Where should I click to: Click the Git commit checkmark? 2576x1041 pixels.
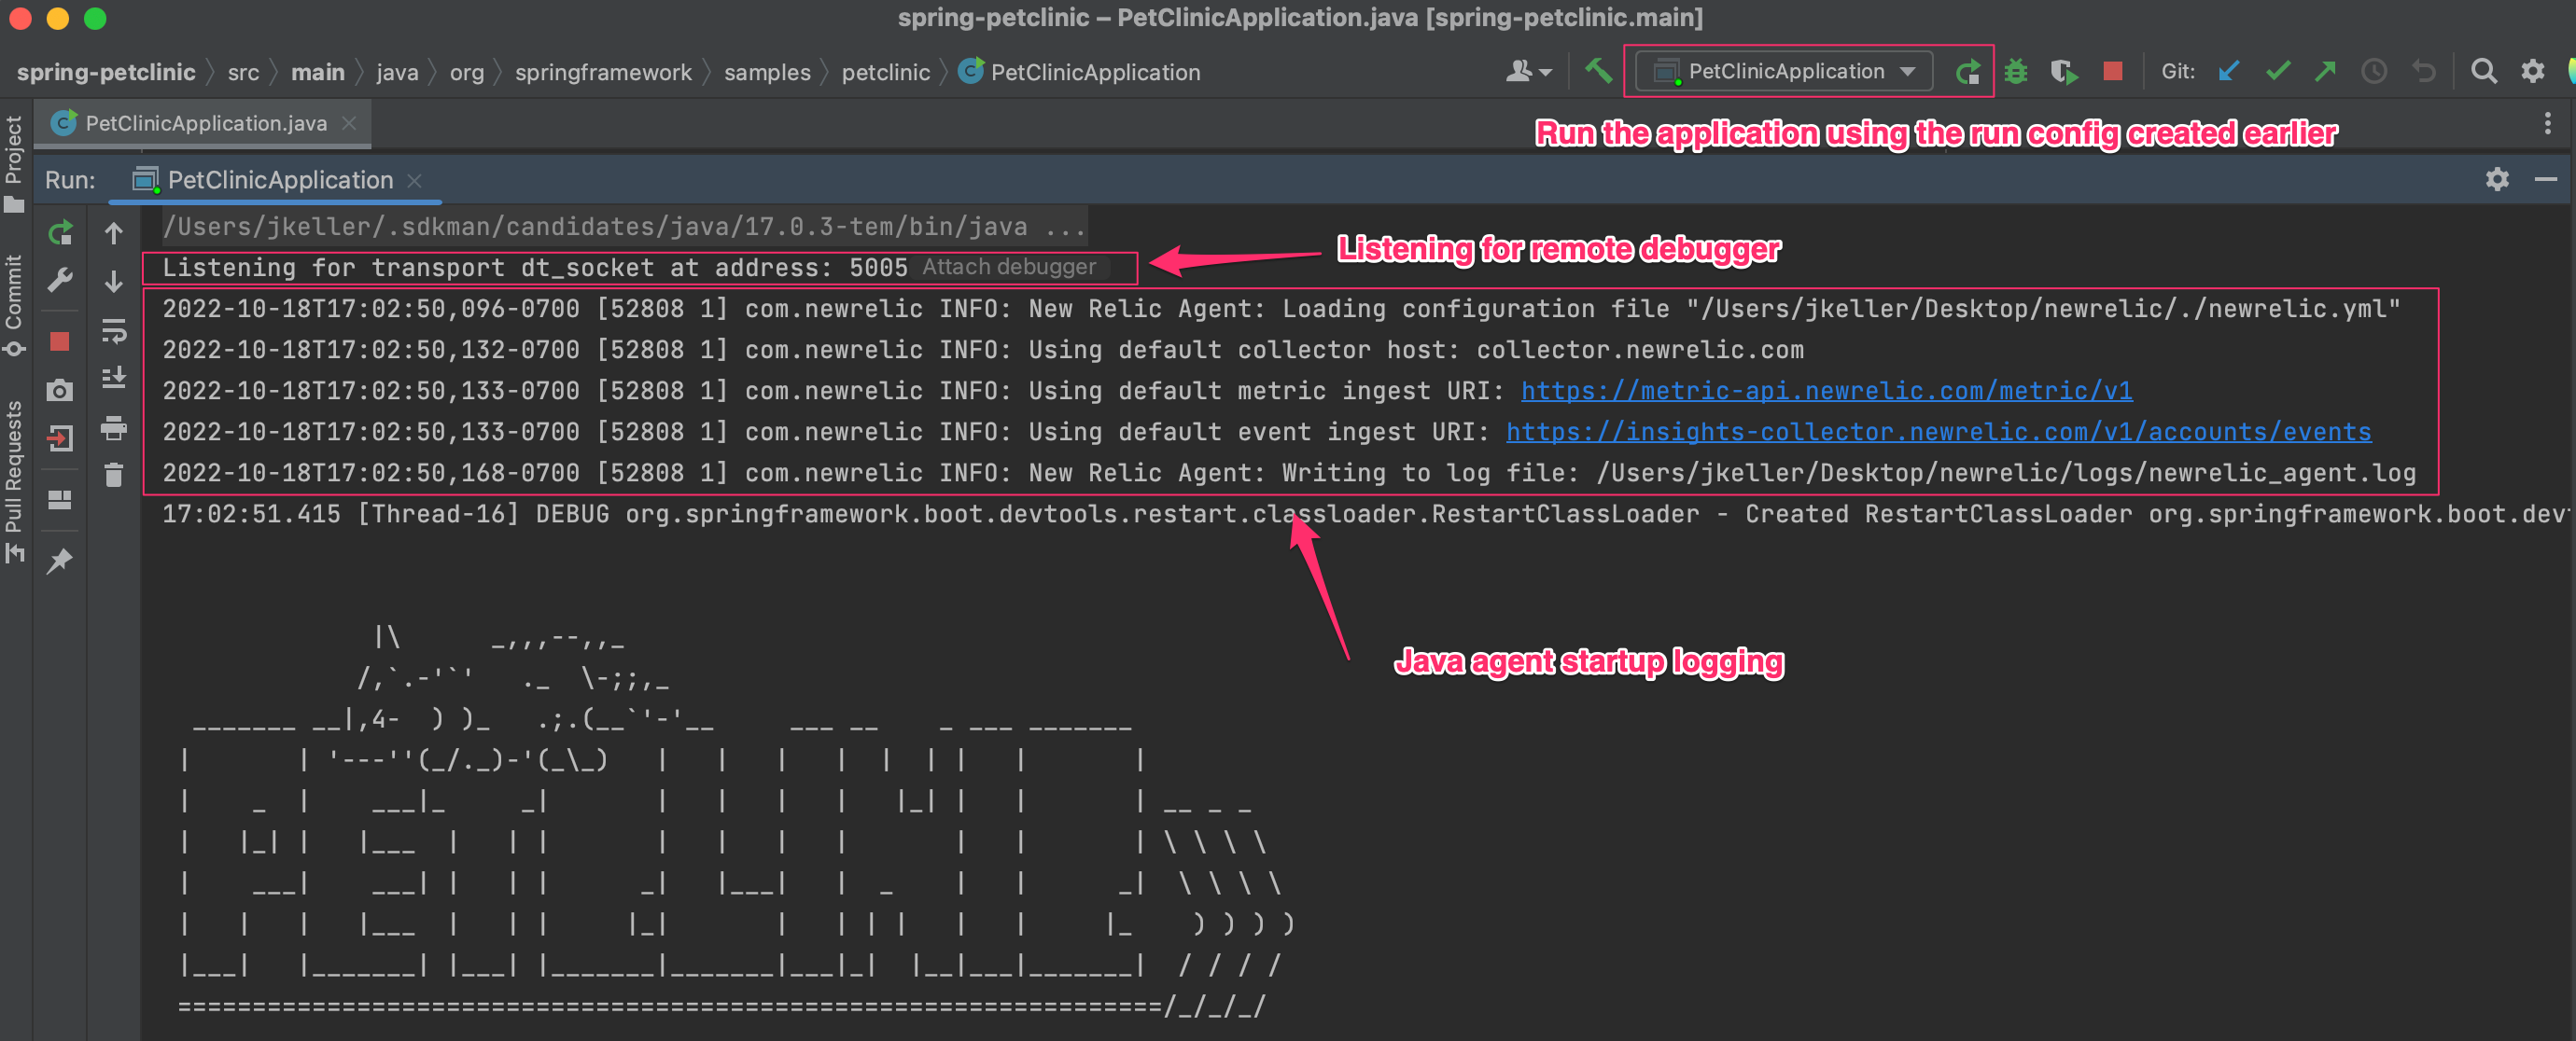[2277, 72]
